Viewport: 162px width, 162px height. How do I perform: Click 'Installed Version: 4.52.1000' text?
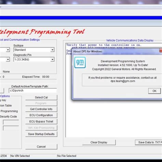(115, 65)
